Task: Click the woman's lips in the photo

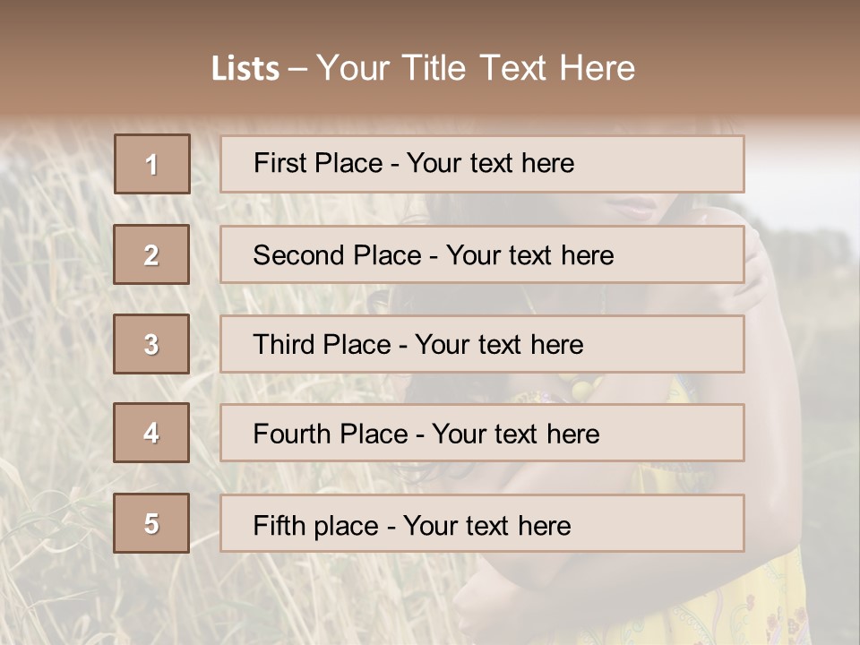Action: pos(633,207)
